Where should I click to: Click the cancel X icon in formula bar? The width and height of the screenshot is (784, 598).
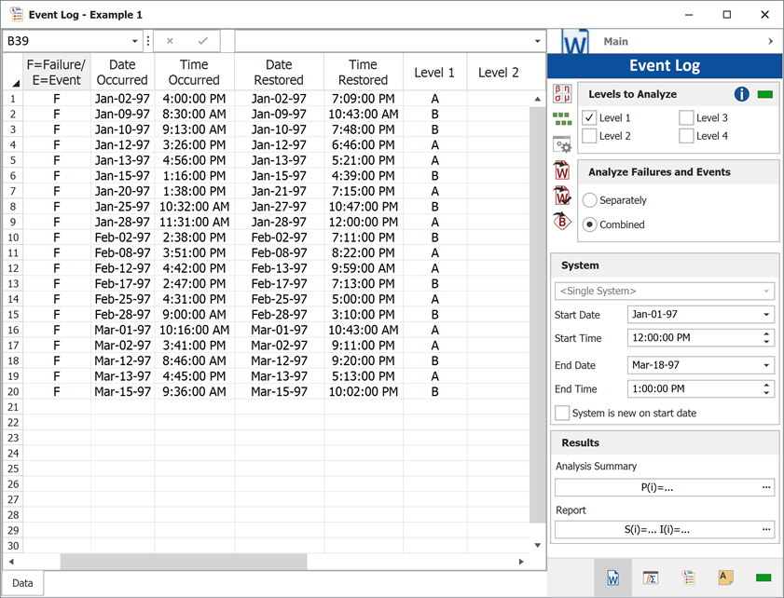click(170, 41)
